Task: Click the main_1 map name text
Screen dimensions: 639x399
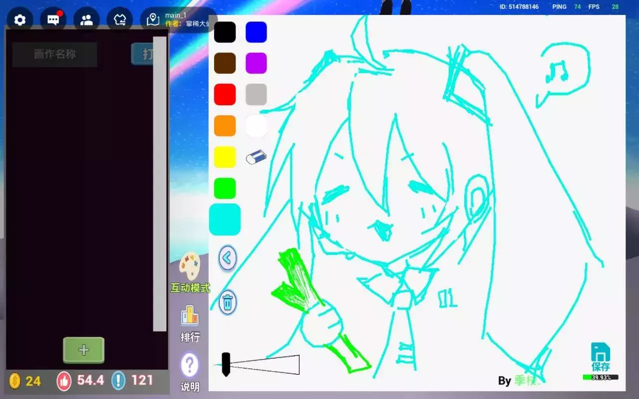Action: coord(176,15)
